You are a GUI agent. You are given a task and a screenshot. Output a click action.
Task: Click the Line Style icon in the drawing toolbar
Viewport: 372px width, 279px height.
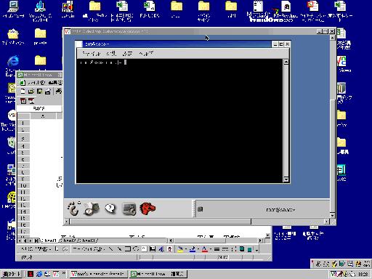click(x=217, y=249)
